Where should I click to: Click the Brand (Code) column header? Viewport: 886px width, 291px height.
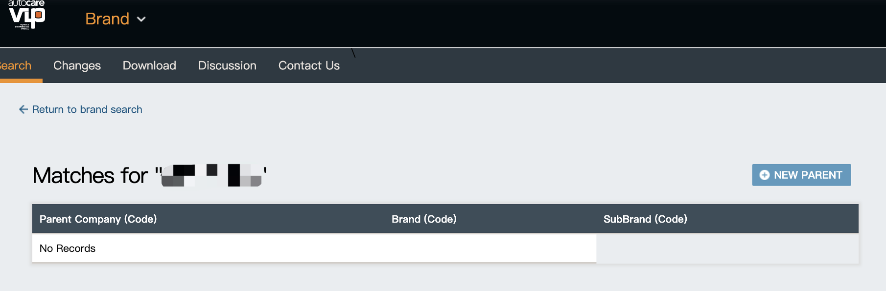click(424, 219)
